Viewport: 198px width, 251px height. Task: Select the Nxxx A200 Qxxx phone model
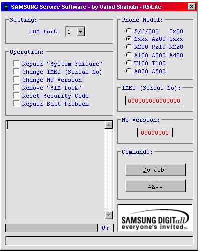tap(128, 39)
